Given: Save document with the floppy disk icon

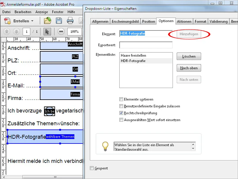Looking at the screenshot, I should (x=59, y=21).
